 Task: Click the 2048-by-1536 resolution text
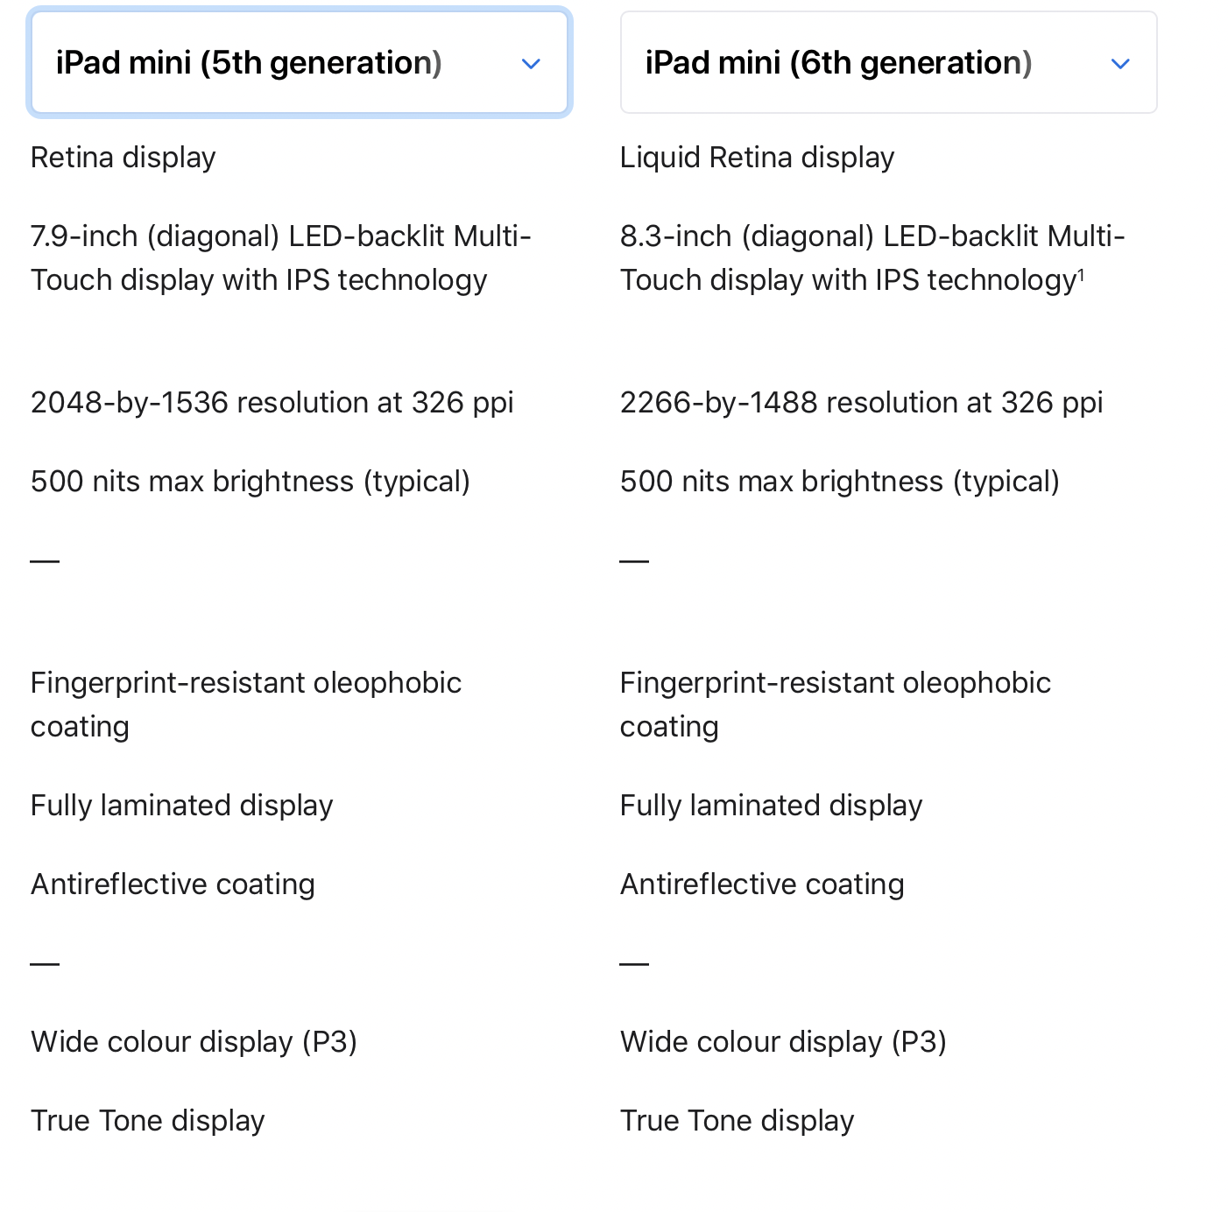click(272, 403)
